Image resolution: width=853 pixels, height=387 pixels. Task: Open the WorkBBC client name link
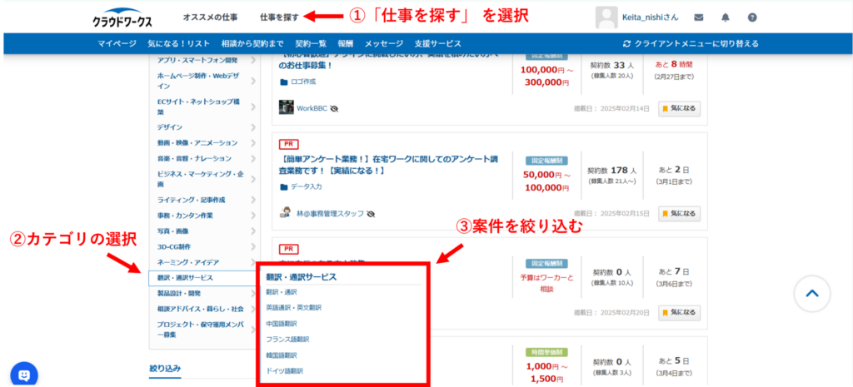point(312,108)
